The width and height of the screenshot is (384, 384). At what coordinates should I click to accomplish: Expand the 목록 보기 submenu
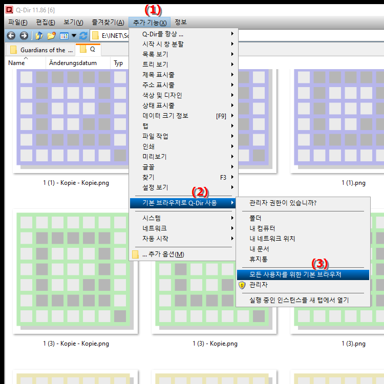[x=183, y=54]
